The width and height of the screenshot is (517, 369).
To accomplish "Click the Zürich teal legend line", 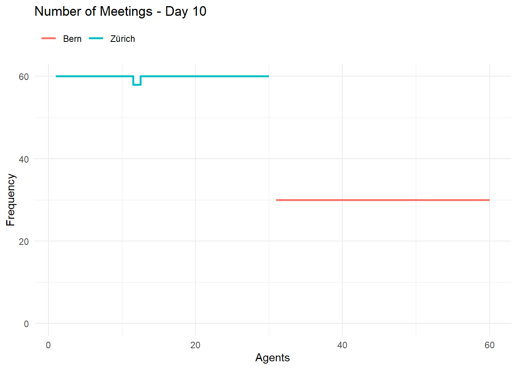I will 96,38.
